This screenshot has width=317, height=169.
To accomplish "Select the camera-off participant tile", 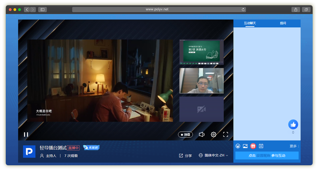I will [x=202, y=109].
